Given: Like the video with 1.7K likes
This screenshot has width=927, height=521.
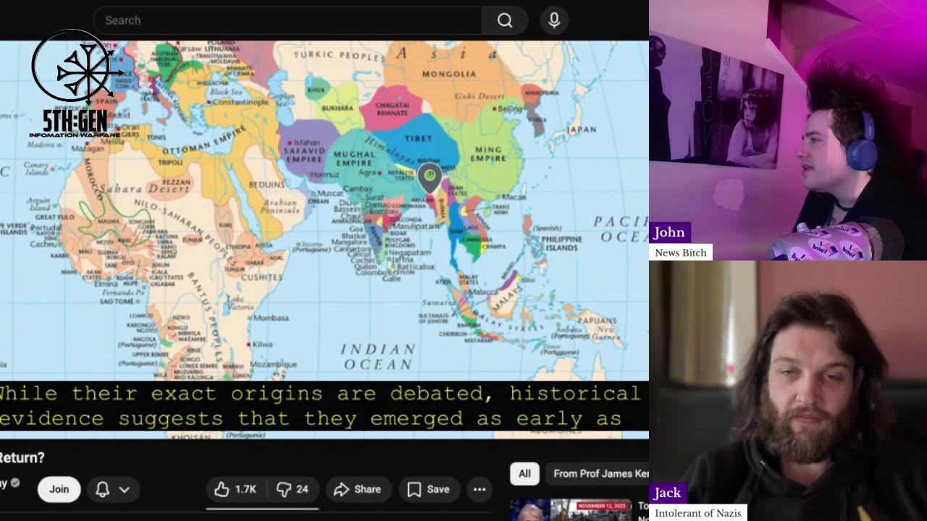Looking at the screenshot, I should (235, 489).
